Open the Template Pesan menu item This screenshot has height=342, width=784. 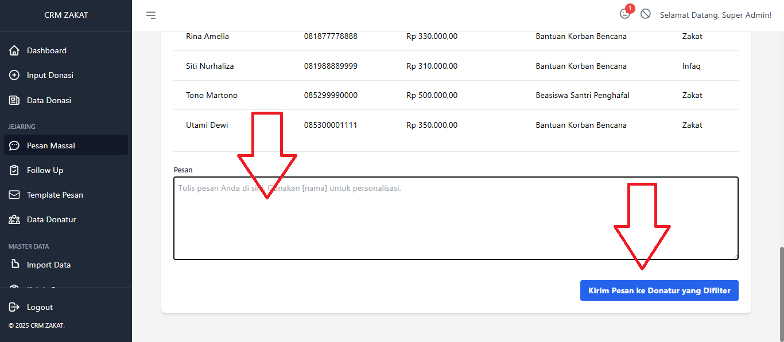[55, 195]
